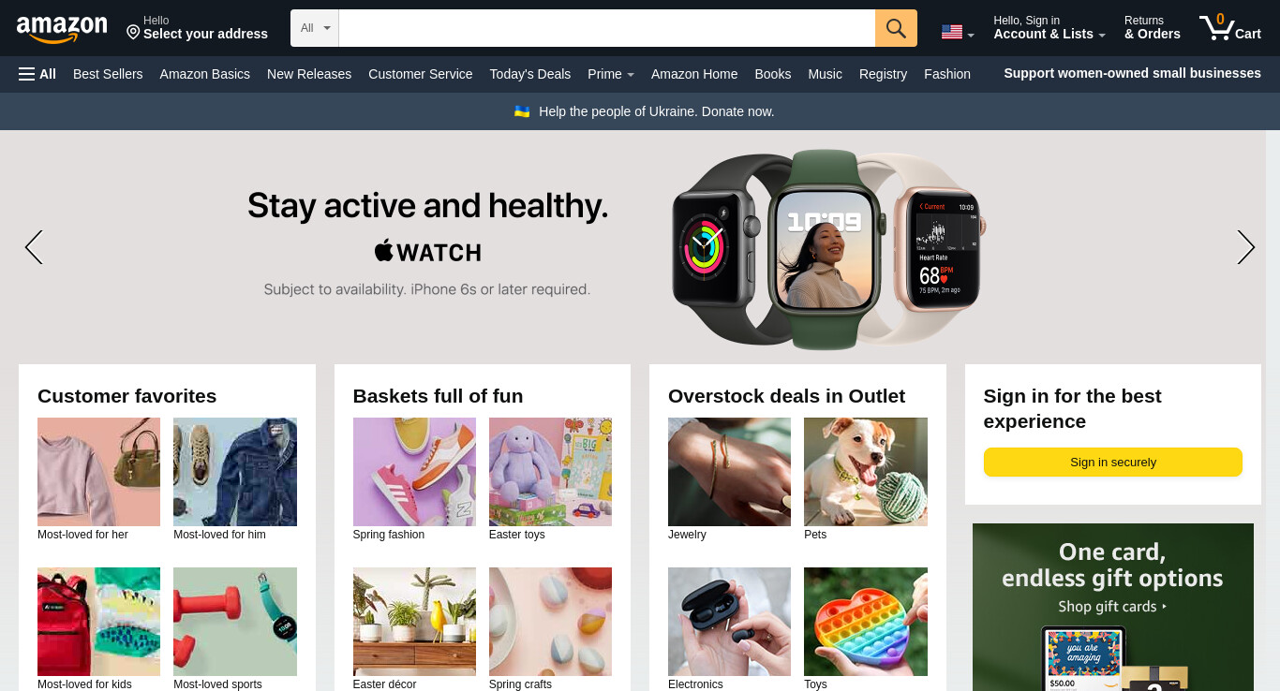Open the Easter toys bunny thumbnail
1280x691 pixels.
(550, 472)
